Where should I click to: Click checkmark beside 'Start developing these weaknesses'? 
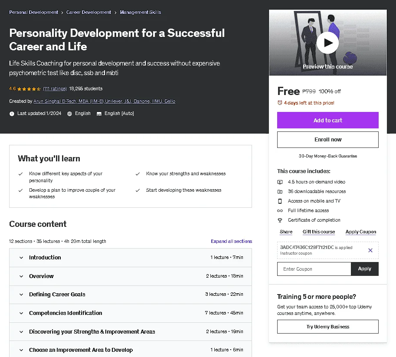click(x=137, y=190)
